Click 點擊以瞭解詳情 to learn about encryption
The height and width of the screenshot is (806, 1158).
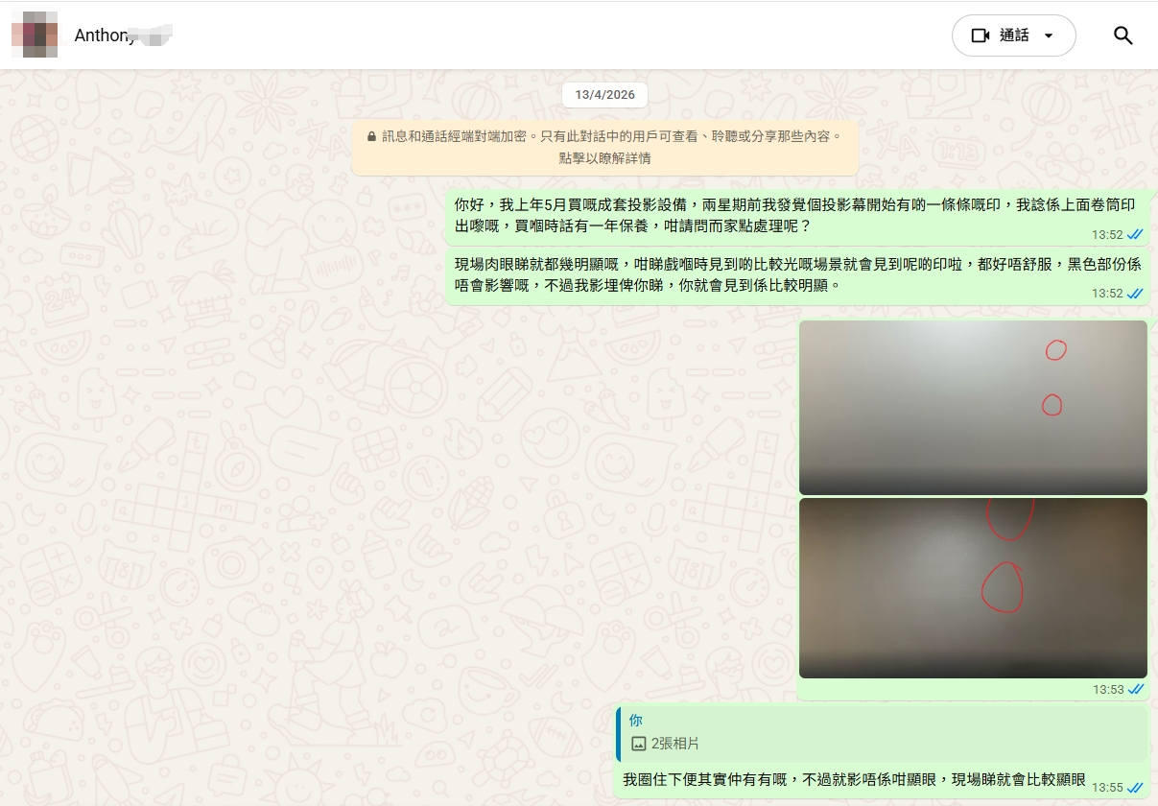pyautogui.click(x=604, y=157)
